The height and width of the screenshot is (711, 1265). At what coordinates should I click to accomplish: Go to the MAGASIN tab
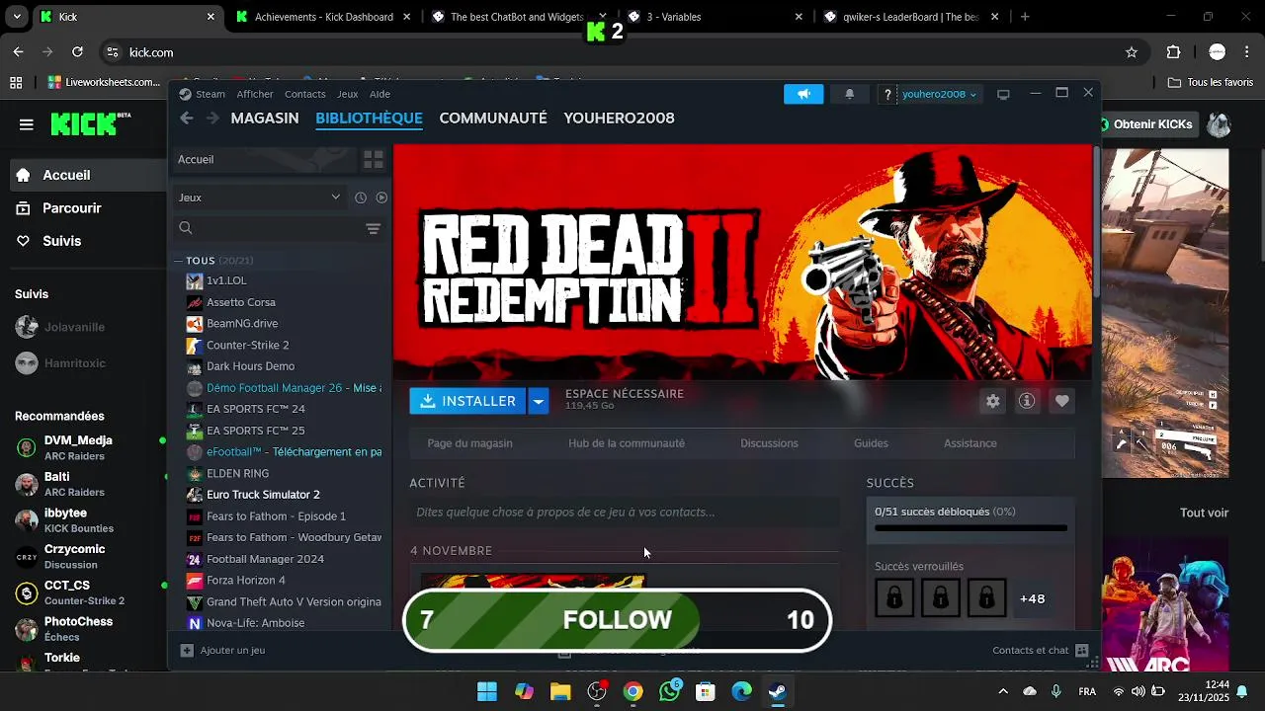click(x=265, y=118)
